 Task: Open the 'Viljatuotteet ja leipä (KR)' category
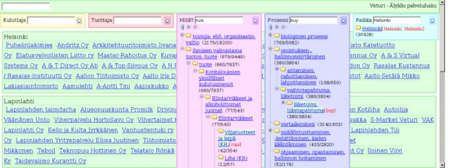236,138
